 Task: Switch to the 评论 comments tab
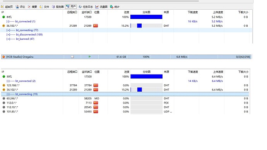click(x=20, y=7)
